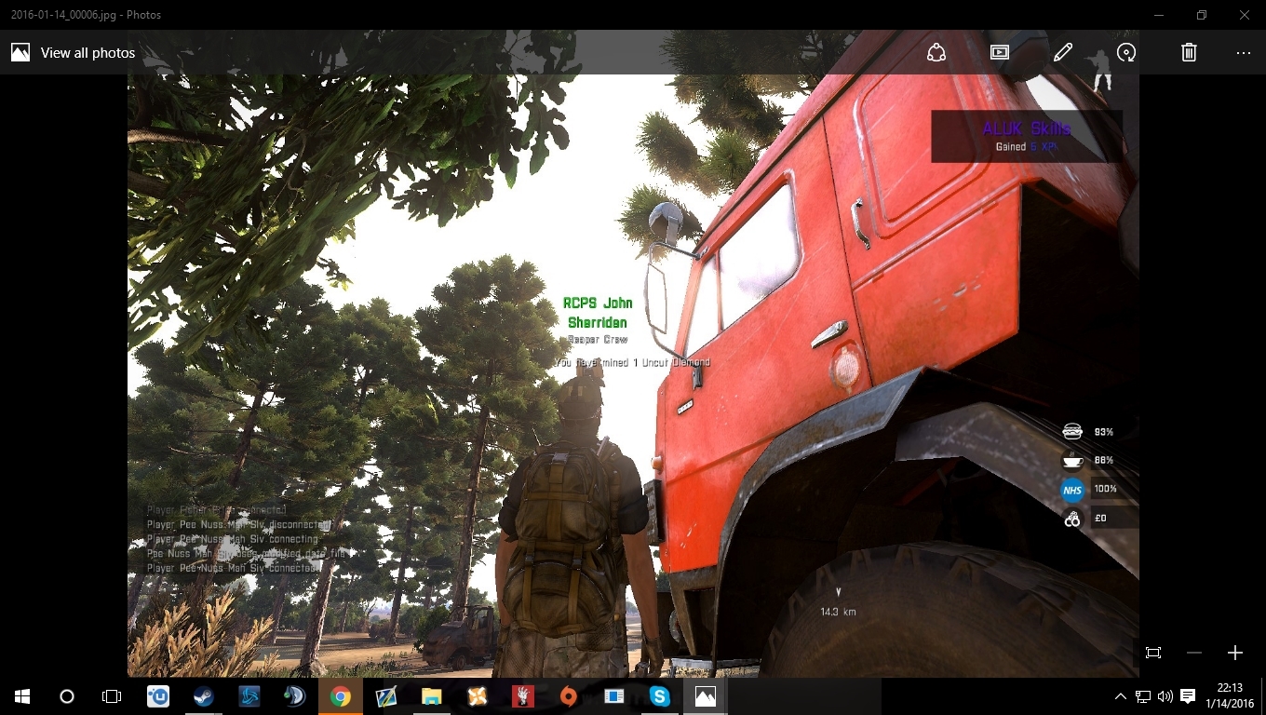Edit the photo with the pencil tool
The width and height of the screenshot is (1266, 715).
[1063, 53]
